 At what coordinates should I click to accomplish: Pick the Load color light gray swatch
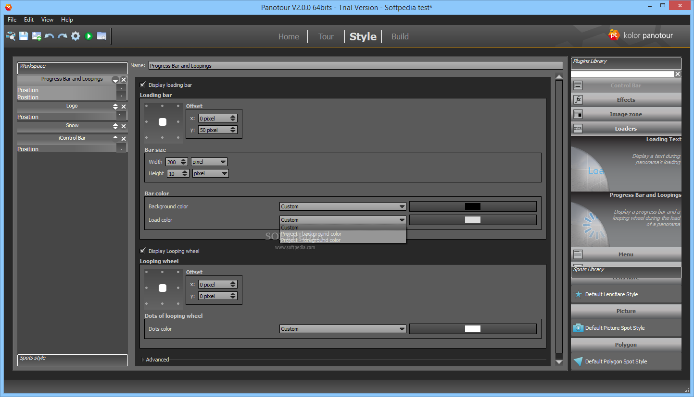(473, 220)
